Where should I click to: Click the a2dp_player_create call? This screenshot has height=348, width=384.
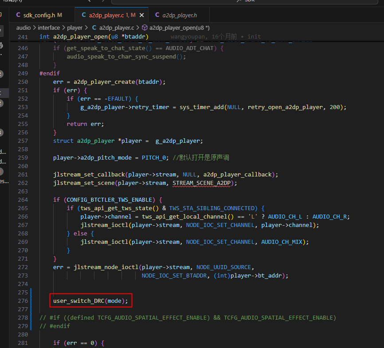pyautogui.click(x=104, y=82)
